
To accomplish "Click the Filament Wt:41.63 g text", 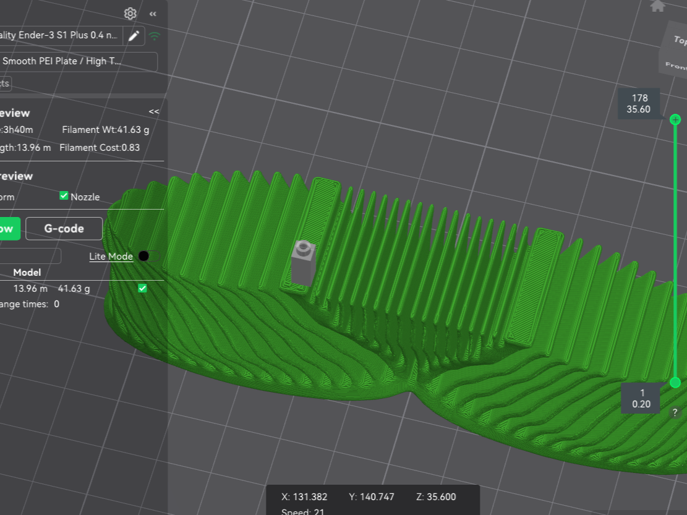I will [106, 130].
